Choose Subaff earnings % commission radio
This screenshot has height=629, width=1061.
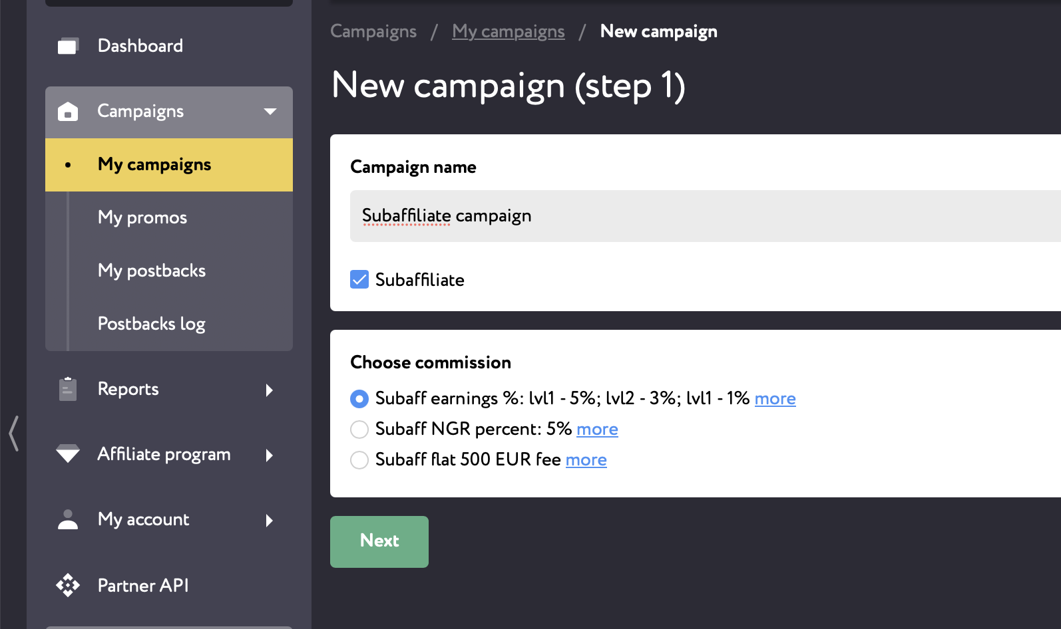pyautogui.click(x=359, y=399)
